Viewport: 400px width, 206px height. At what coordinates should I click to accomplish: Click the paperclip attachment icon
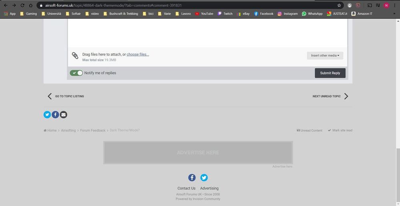click(75, 56)
